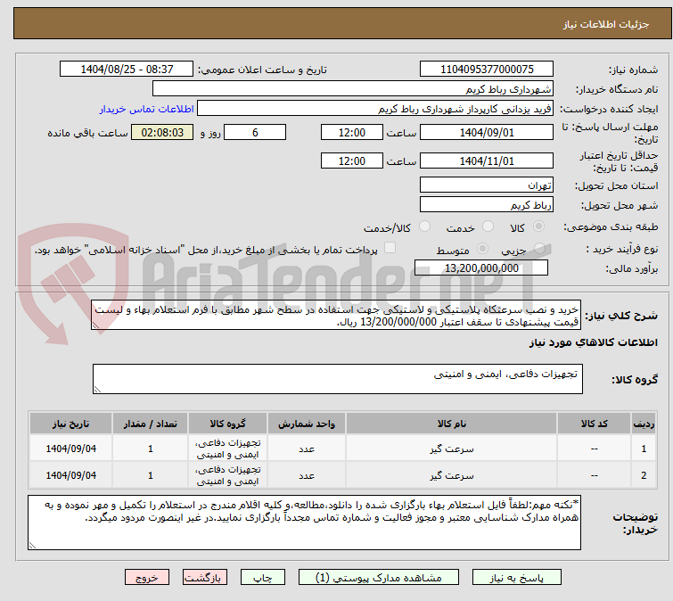The image size is (673, 601).
Task: Click the نام دستگاه خریدار field
Action: (x=353, y=89)
